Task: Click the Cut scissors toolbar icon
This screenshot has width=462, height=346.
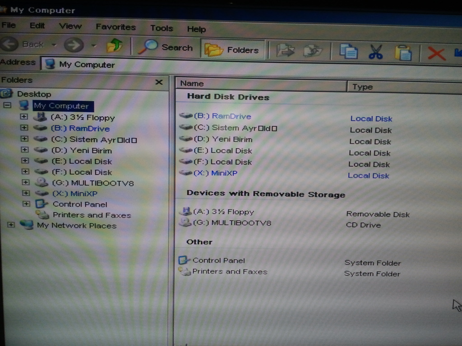Action: pyautogui.click(x=376, y=52)
